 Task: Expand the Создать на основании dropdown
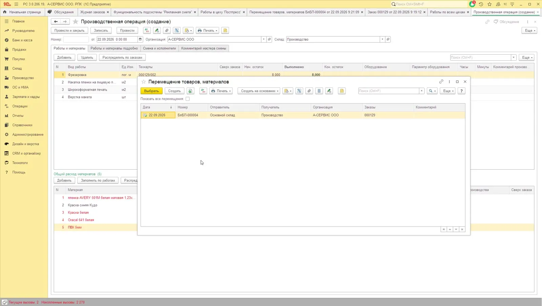coord(259,91)
